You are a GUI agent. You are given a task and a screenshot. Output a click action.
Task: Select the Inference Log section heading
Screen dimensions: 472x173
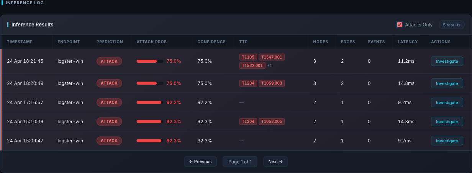point(25,3)
